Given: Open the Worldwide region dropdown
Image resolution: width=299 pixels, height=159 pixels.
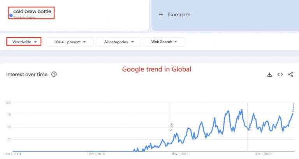Looking at the screenshot, I should point(24,42).
